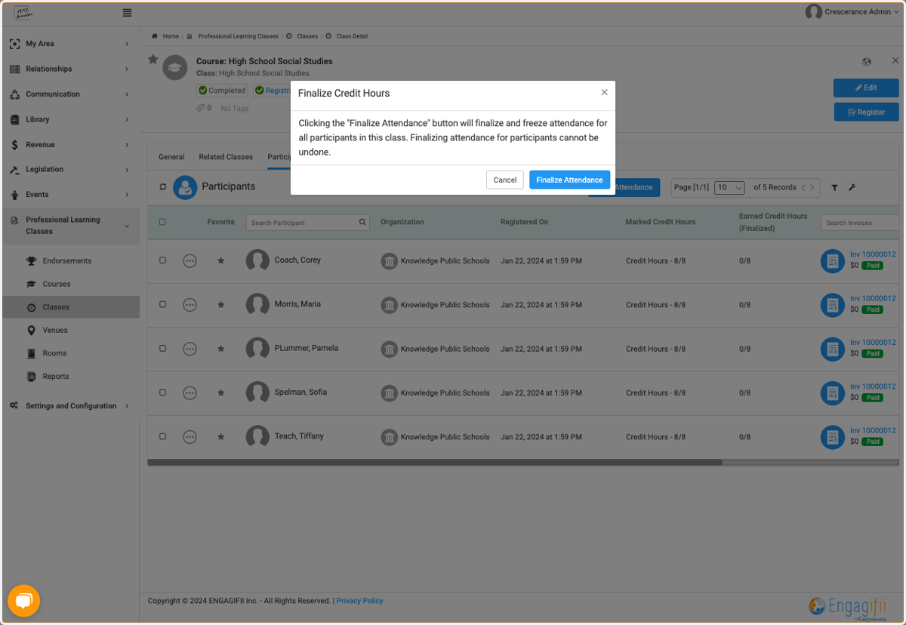Click the Edit button
The height and width of the screenshot is (625, 906).
tap(866, 88)
